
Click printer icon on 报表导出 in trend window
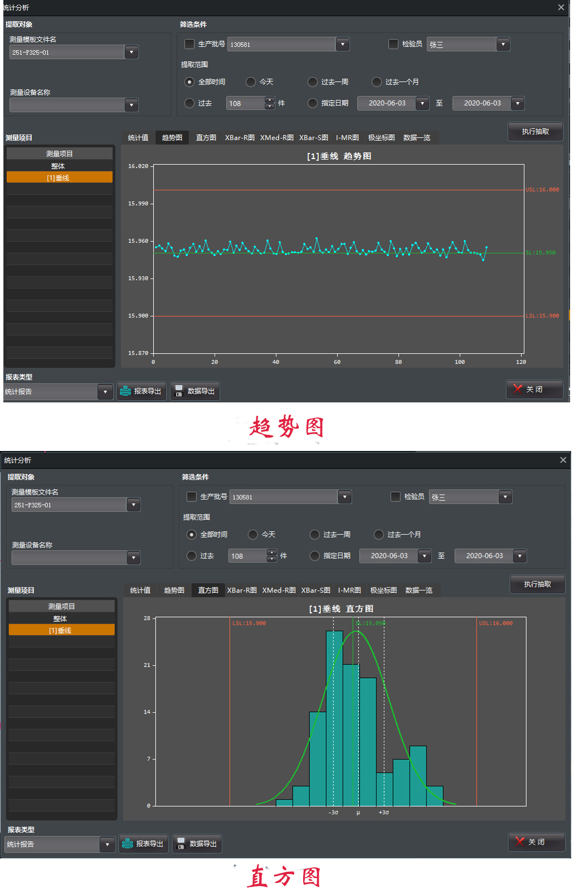(126, 391)
